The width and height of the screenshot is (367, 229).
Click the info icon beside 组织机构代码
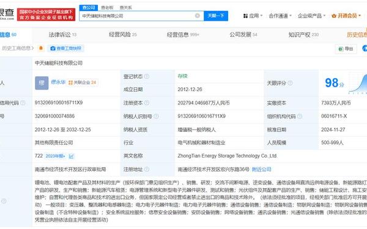(300, 116)
